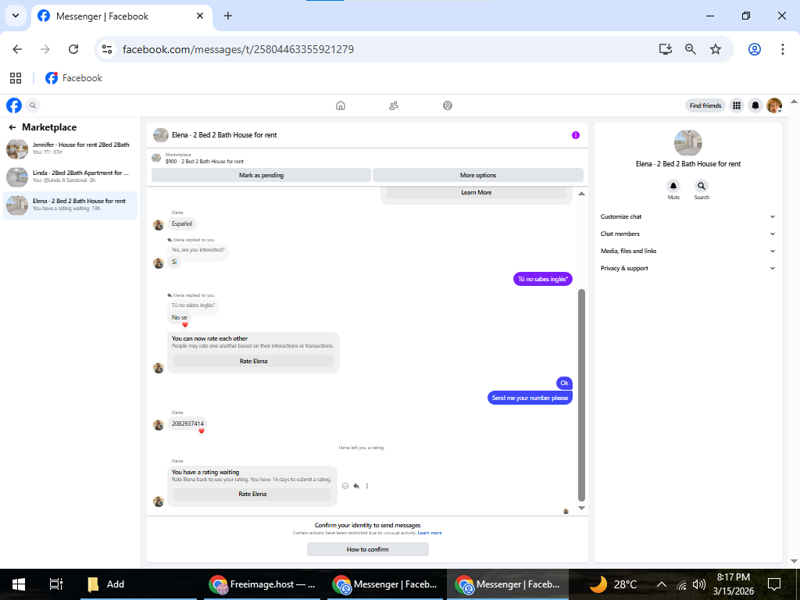This screenshot has width=800, height=600.
Task: Click the Learn More button in the chat
Action: tap(477, 192)
